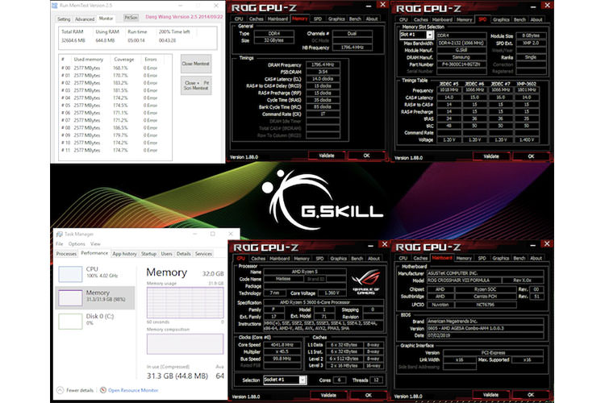605x403 pixels.
Task: Switch to the Processes tab in Task Manager
Action: coord(66,254)
